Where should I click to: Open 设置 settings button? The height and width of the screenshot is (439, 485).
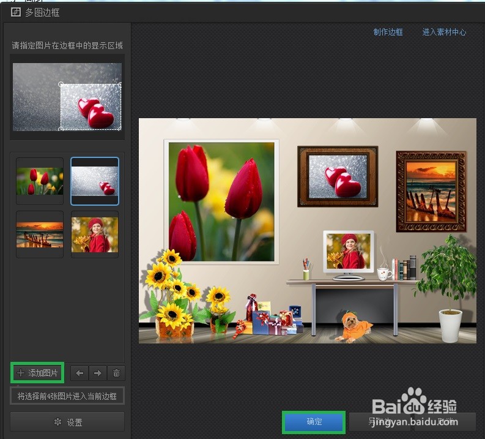pos(67,422)
